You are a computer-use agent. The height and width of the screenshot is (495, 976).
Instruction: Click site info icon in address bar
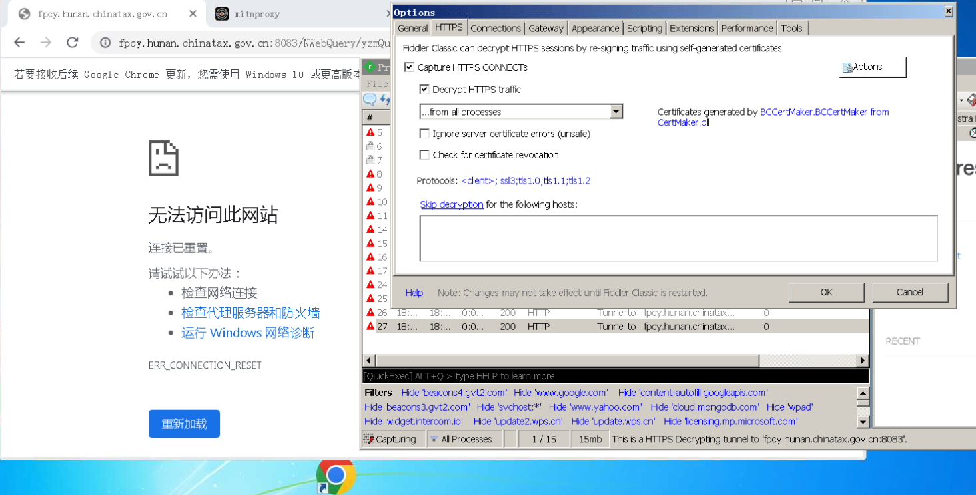105,43
